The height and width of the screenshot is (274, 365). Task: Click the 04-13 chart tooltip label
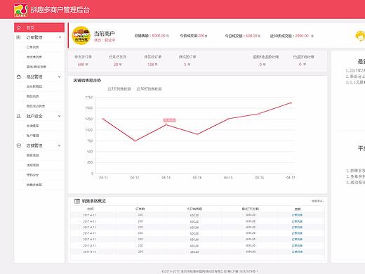click(169, 120)
